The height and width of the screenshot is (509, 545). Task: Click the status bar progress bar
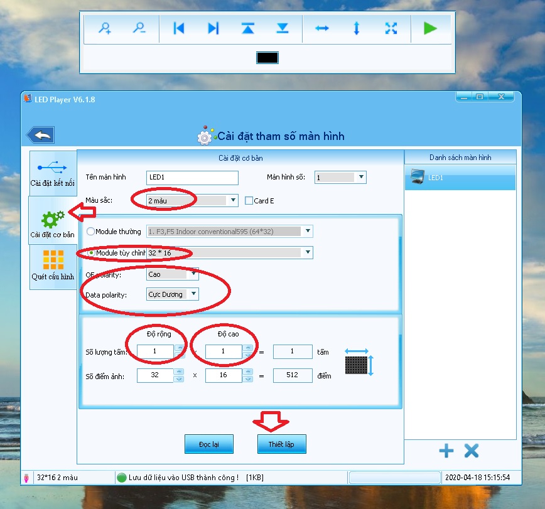pyautogui.click(x=394, y=478)
